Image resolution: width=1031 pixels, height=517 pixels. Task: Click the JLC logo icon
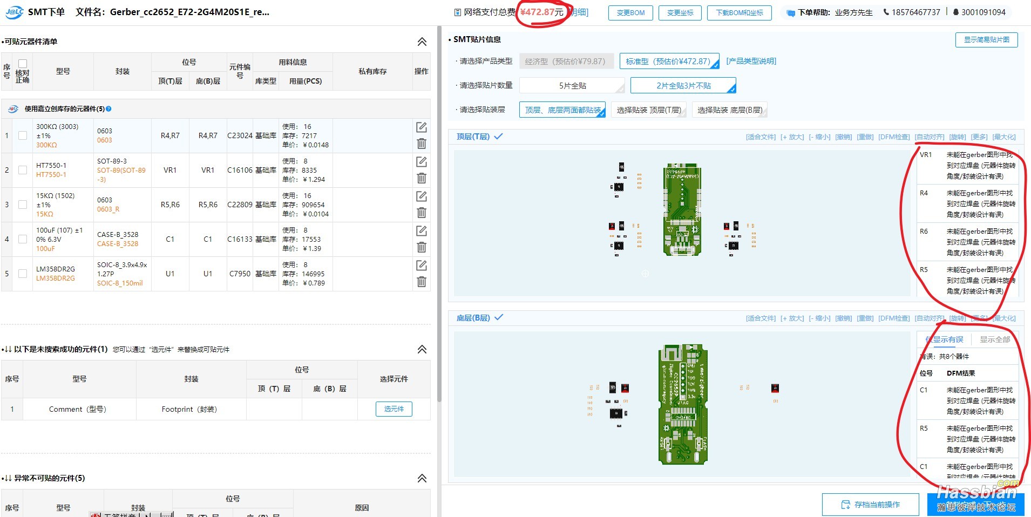tap(14, 12)
